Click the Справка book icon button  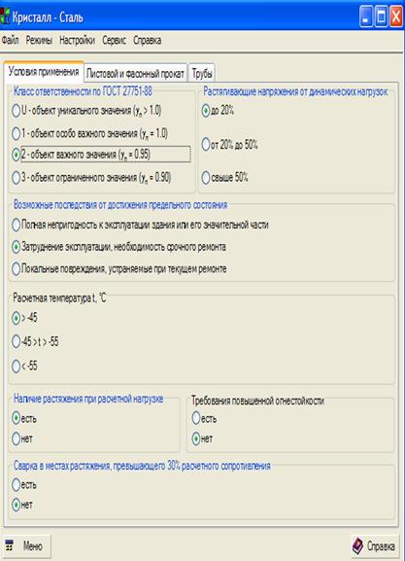point(357,546)
